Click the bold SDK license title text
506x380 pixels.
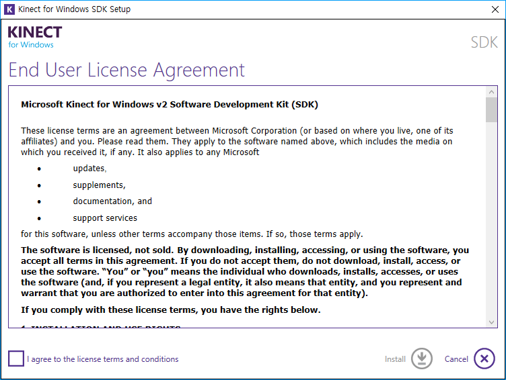click(170, 104)
